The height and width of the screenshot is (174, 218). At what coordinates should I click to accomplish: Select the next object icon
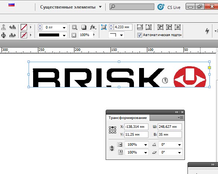coord(12,35)
